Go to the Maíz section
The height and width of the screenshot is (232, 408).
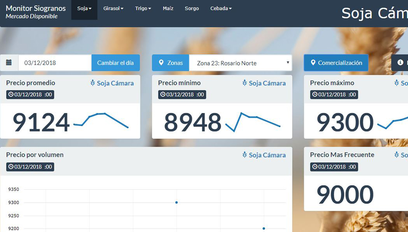(168, 9)
